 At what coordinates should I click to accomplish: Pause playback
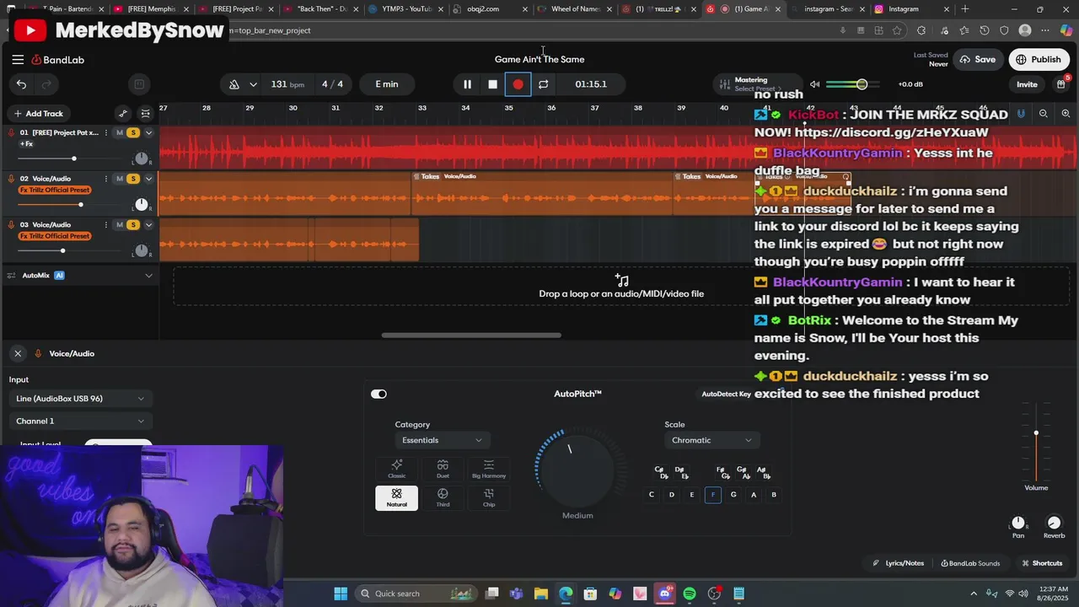(467, 84)
